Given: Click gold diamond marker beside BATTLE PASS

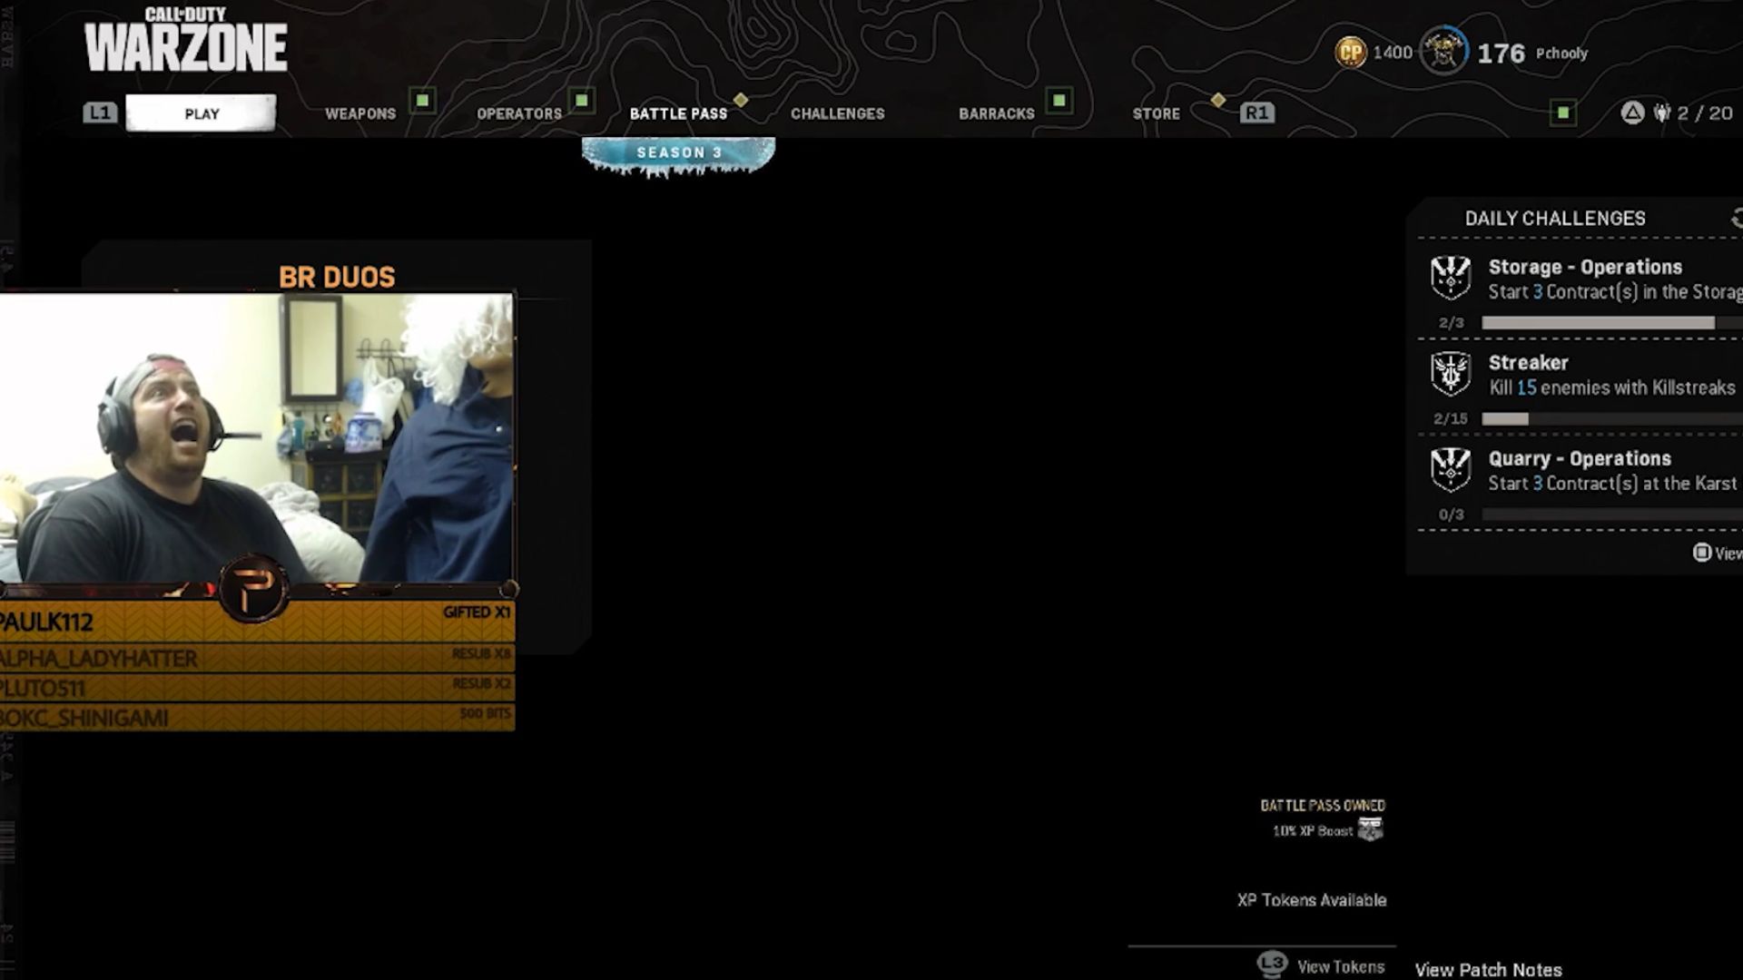Looking at the screenshot, I should 741,100.
